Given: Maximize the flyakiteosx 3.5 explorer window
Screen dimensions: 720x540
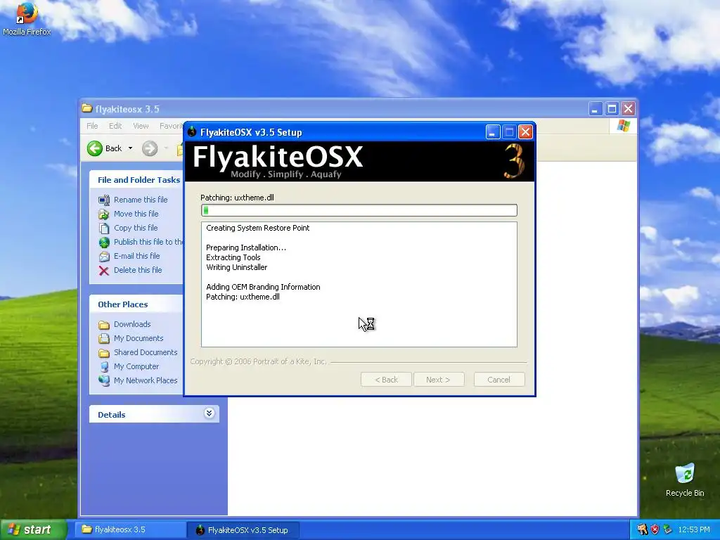Looking at the screenshot, I should click(612, 109).
